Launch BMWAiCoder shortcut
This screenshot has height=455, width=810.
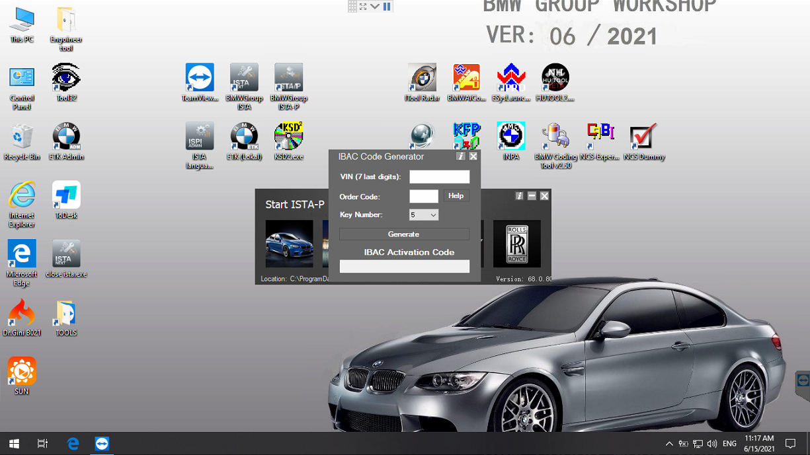[466, 83]
